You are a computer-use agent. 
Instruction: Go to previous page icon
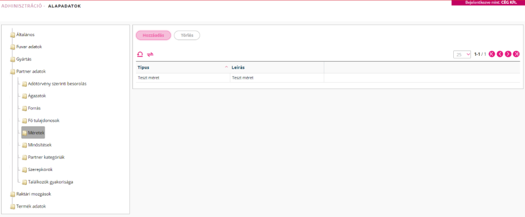click(500, 54)
